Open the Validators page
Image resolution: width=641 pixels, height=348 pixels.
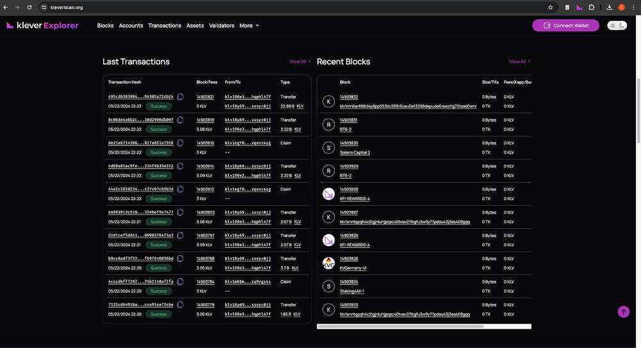(222, 26)
